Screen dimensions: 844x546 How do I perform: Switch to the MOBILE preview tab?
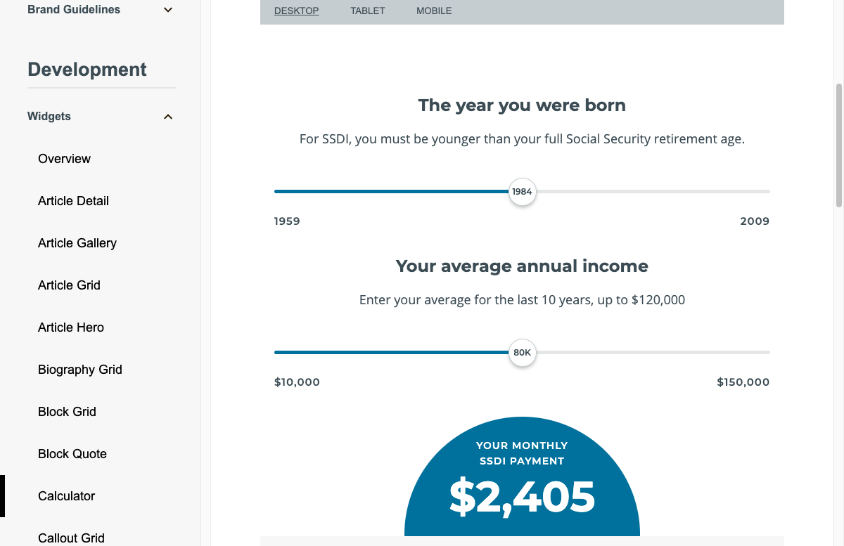(x=433, y=11)
